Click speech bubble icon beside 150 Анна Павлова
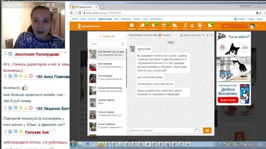This screenshot has width=266, height=149. coord(16,76)
